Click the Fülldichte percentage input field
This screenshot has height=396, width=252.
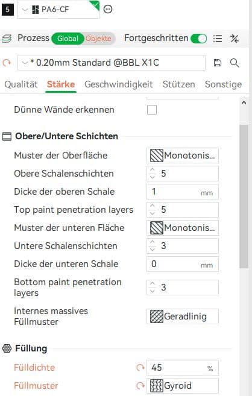183,368
